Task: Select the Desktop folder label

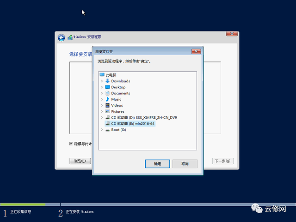Action: [x=118, y=87]
